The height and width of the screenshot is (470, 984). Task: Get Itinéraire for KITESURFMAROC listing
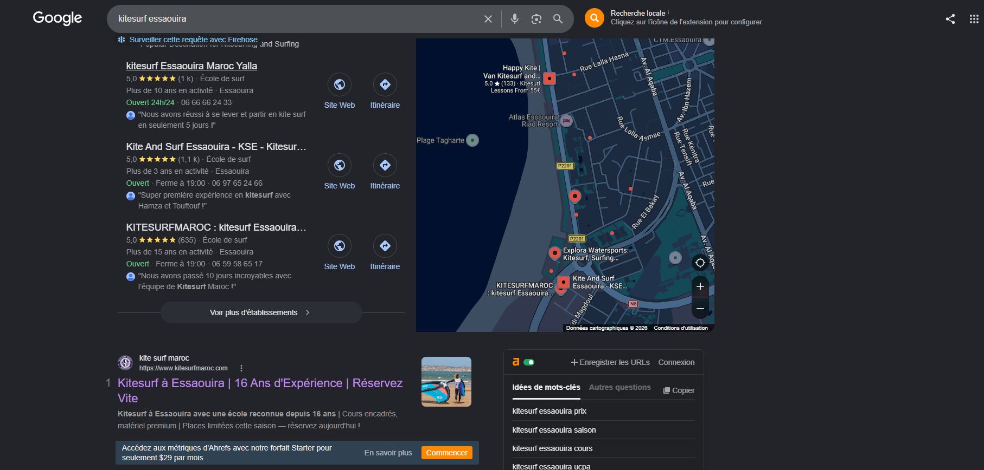(x=385, y=252)
